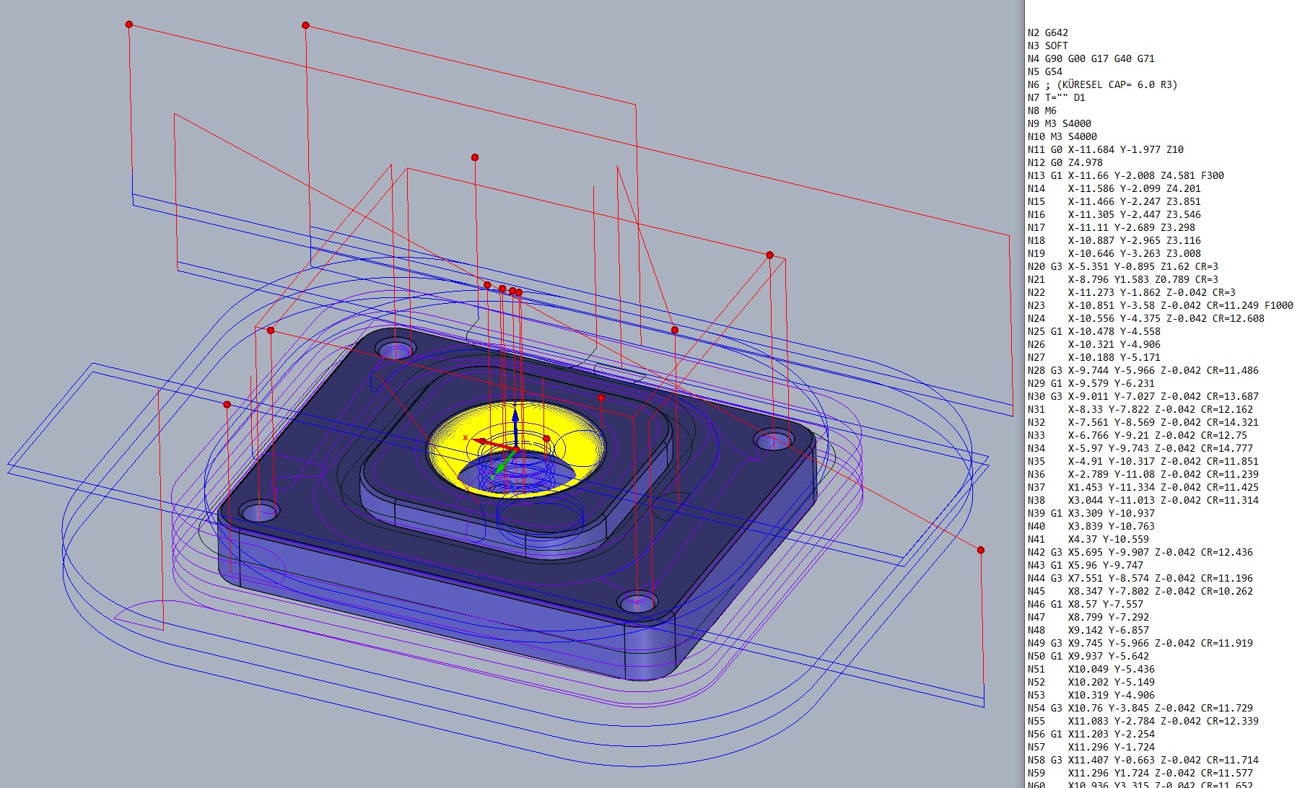This screenshot has width=1297, height=788.
Task: Click line "N27 X-10.188 Y-5.171"
Action: [1091, 357]
